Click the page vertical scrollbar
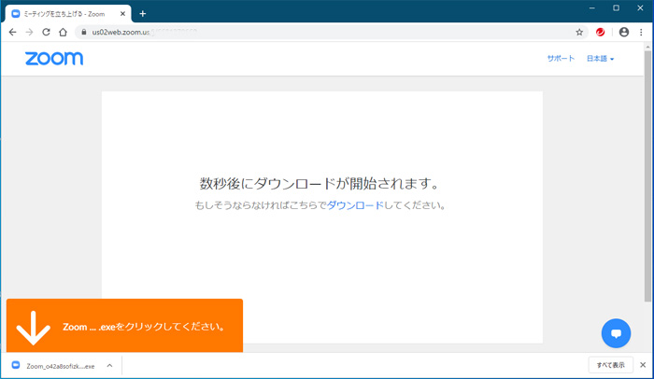This screenshot has width=654, height=379. tap(647, 176)
